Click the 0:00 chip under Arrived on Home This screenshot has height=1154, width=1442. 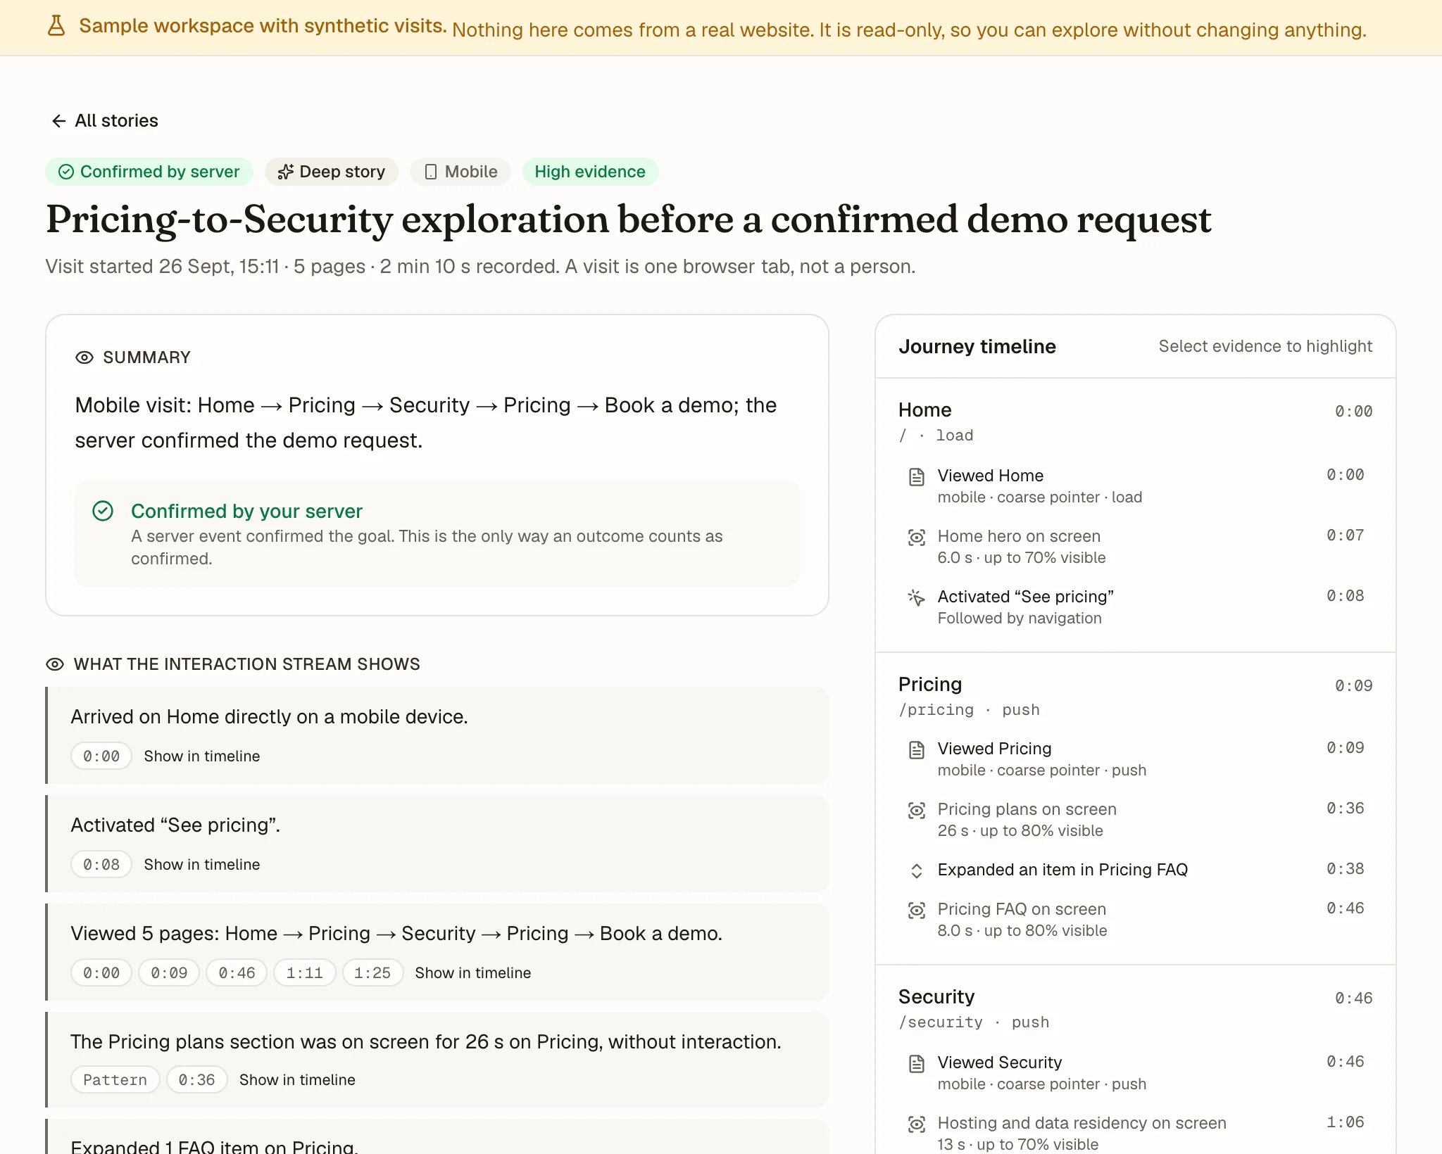pos(101,756)
